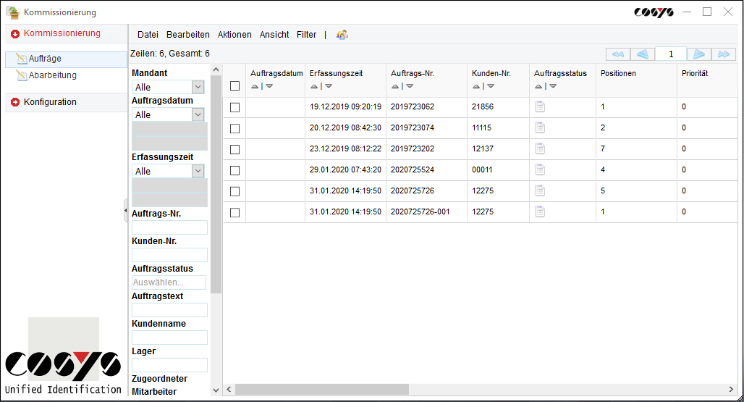Go to the next results page
The width and height of the screenshot is (744, 402).
[698, 54]
